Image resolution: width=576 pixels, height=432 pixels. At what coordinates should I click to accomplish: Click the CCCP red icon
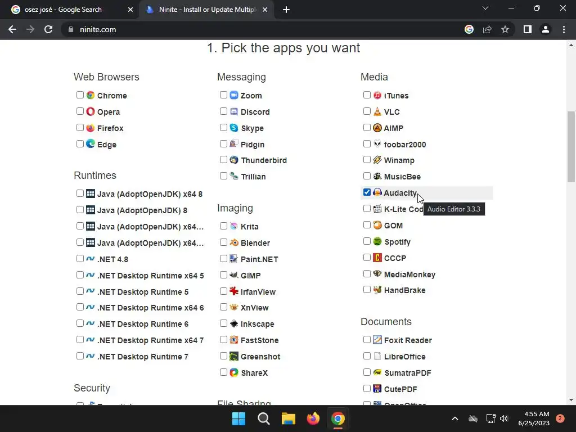(x=377, y=258)
